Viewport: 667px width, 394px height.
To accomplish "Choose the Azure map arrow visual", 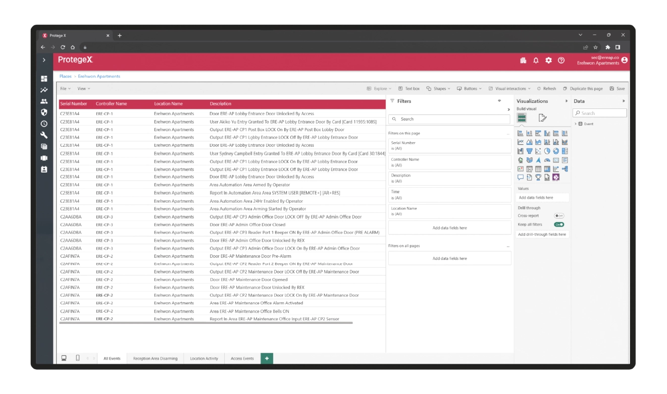I will coord(538,160).
